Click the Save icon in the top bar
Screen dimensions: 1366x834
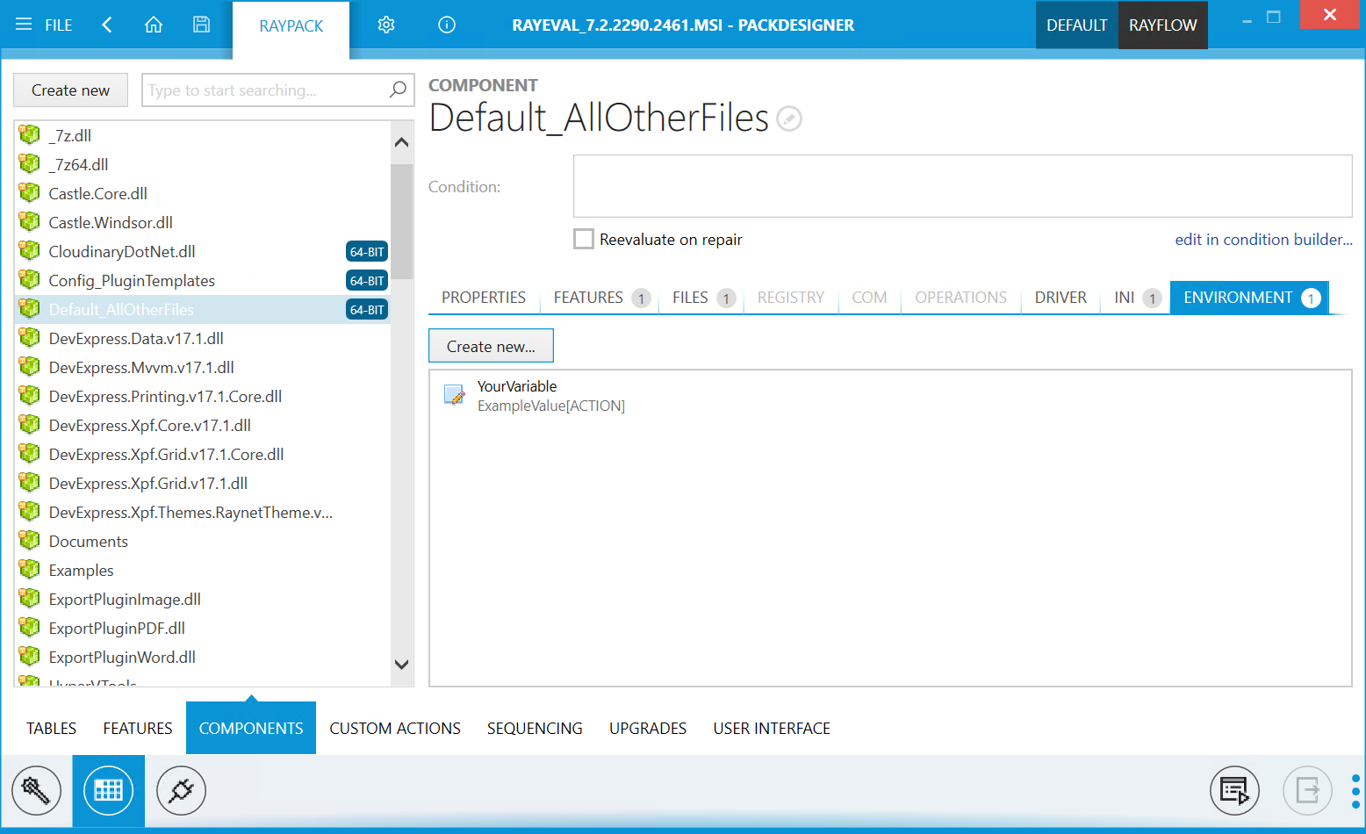[201, 25]
